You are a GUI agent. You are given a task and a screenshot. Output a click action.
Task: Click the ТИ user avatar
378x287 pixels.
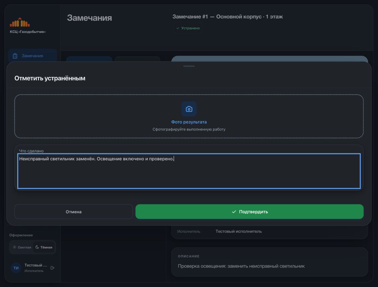(16, 268)
